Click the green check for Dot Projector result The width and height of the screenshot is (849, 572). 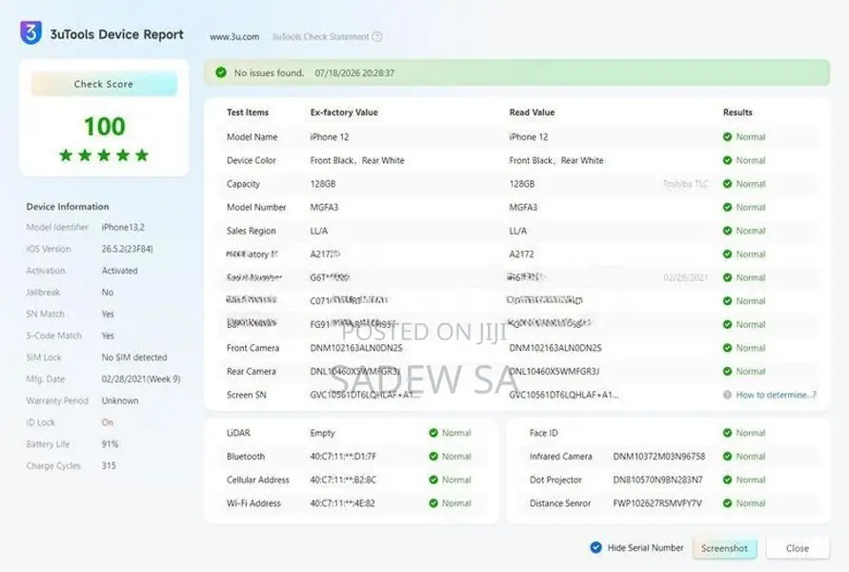point(727,480)
